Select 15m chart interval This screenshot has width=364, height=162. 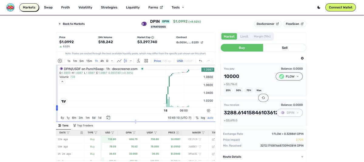(x=89, y=61)
